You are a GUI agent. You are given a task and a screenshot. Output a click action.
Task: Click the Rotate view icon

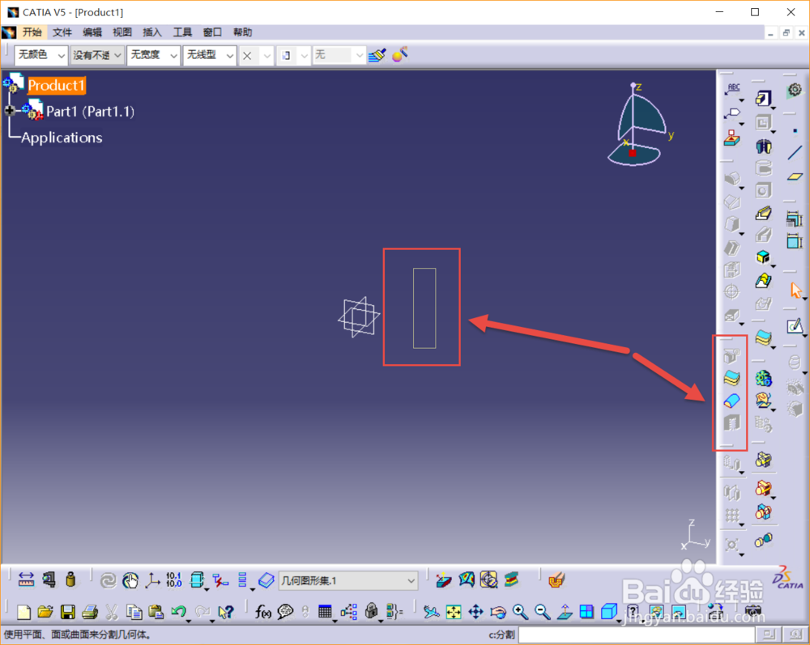(x=498, y=612)
